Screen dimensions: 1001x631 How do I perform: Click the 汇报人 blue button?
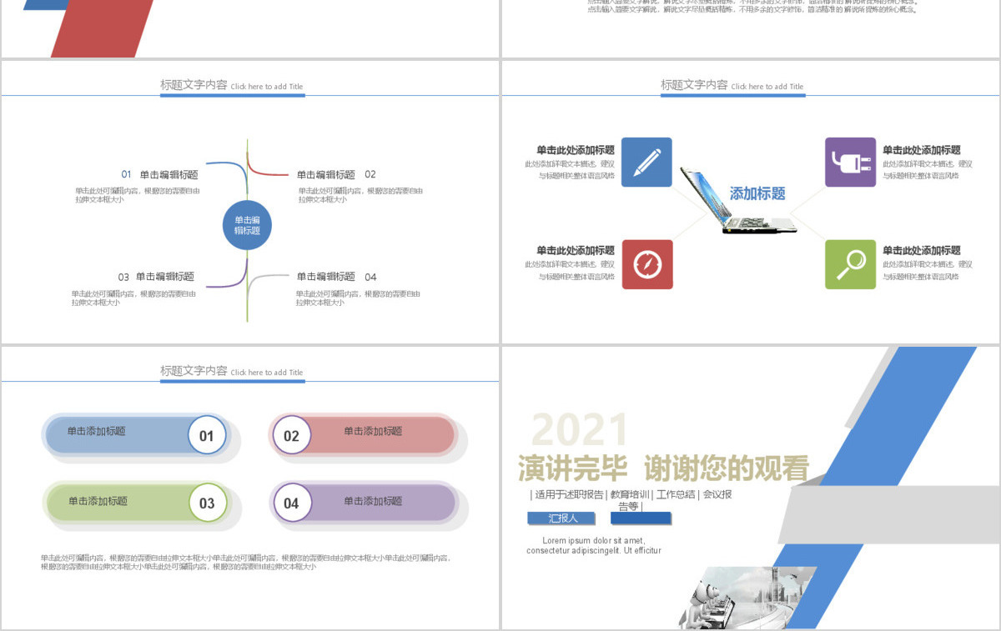(562, 518)
